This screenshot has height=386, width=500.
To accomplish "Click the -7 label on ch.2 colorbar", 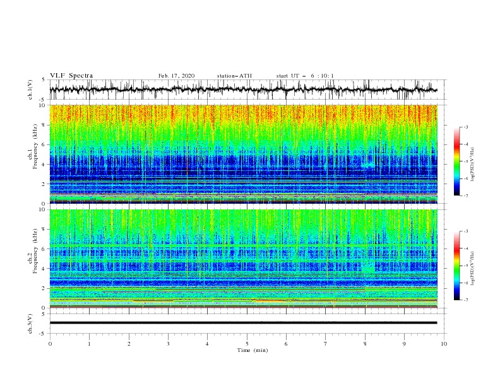I will coord(465,300).
